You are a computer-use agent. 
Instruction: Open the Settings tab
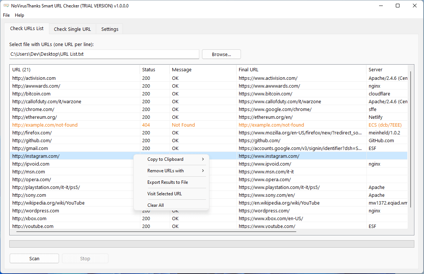(109, 29)
